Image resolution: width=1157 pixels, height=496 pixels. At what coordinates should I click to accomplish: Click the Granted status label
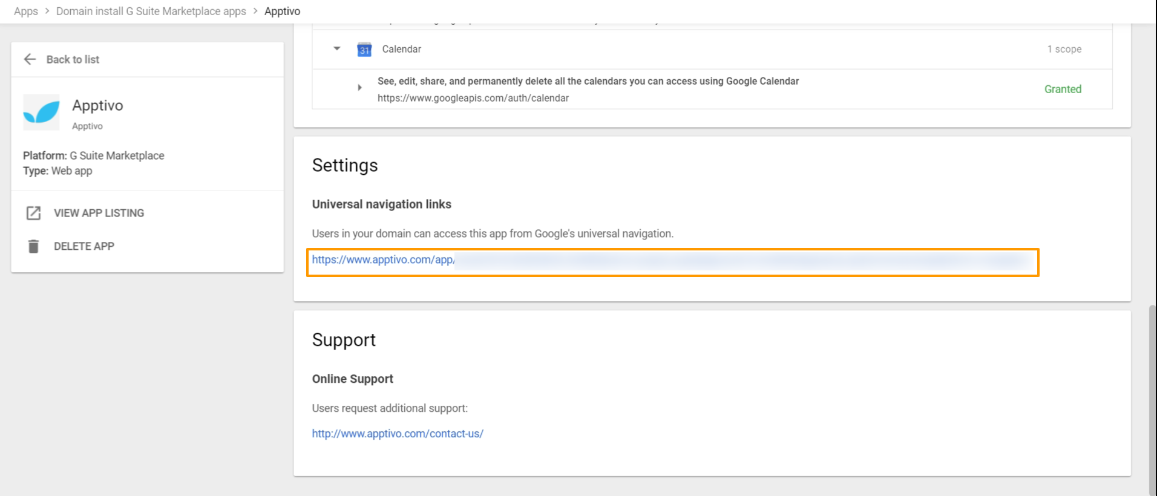1062,89
